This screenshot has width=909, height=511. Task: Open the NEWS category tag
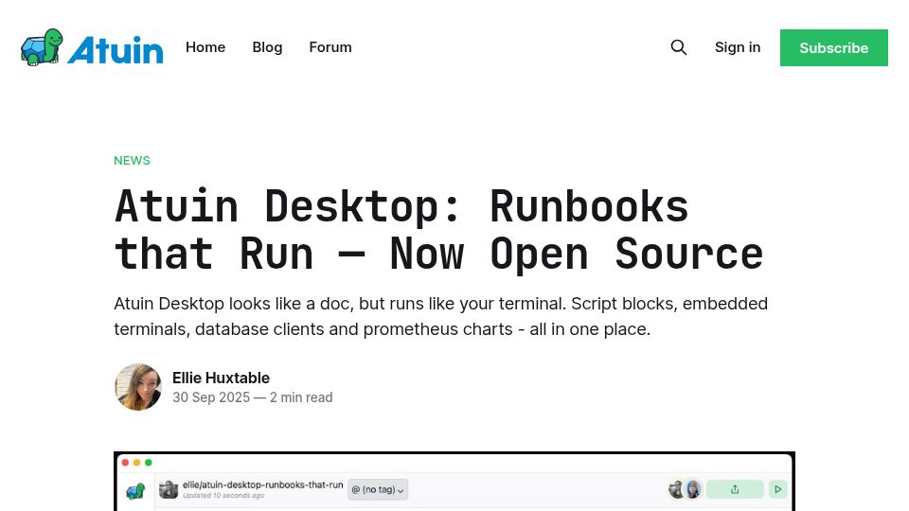(132, 161)
